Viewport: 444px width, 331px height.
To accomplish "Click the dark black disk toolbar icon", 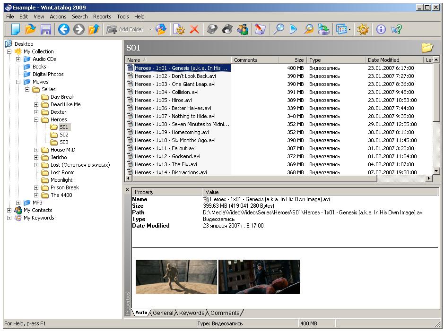I will click(x=227, y=29).
